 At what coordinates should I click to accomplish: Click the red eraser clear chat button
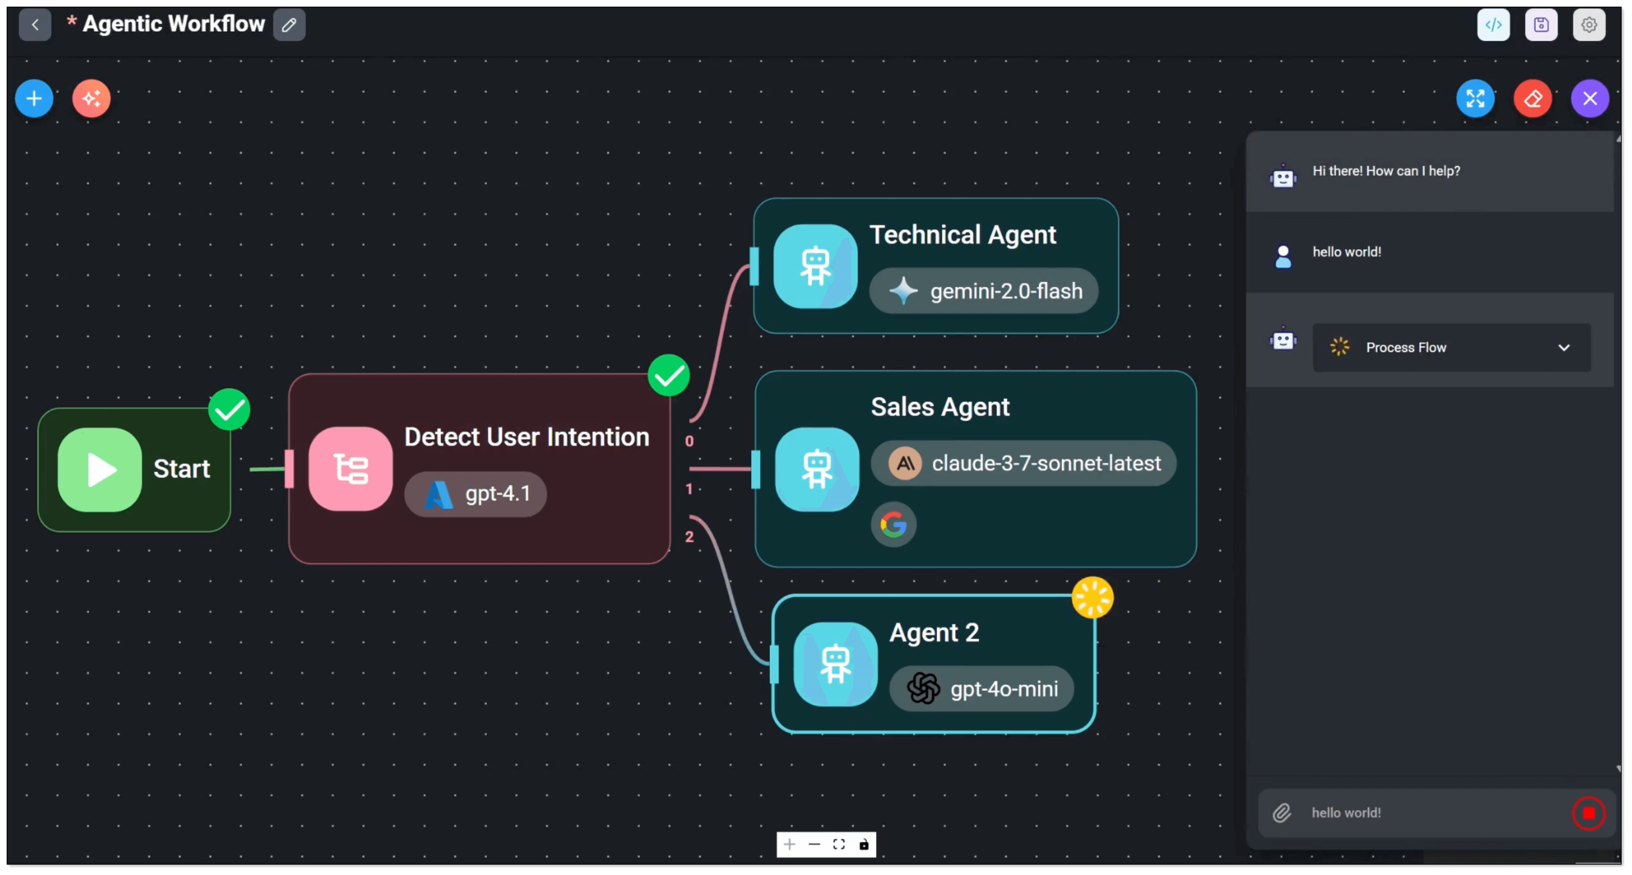tap(1533, 99)
